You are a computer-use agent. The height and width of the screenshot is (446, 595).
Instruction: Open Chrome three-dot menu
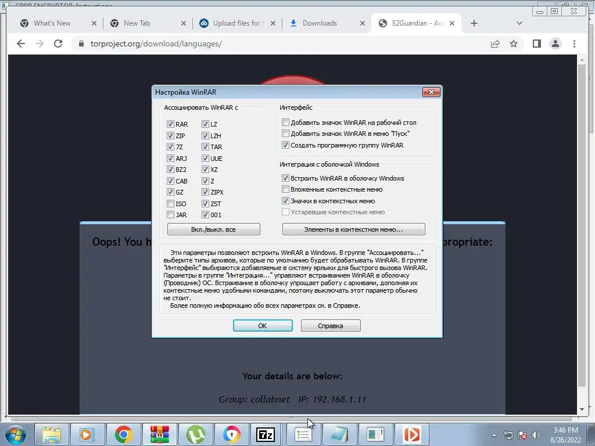click(574, 44)
